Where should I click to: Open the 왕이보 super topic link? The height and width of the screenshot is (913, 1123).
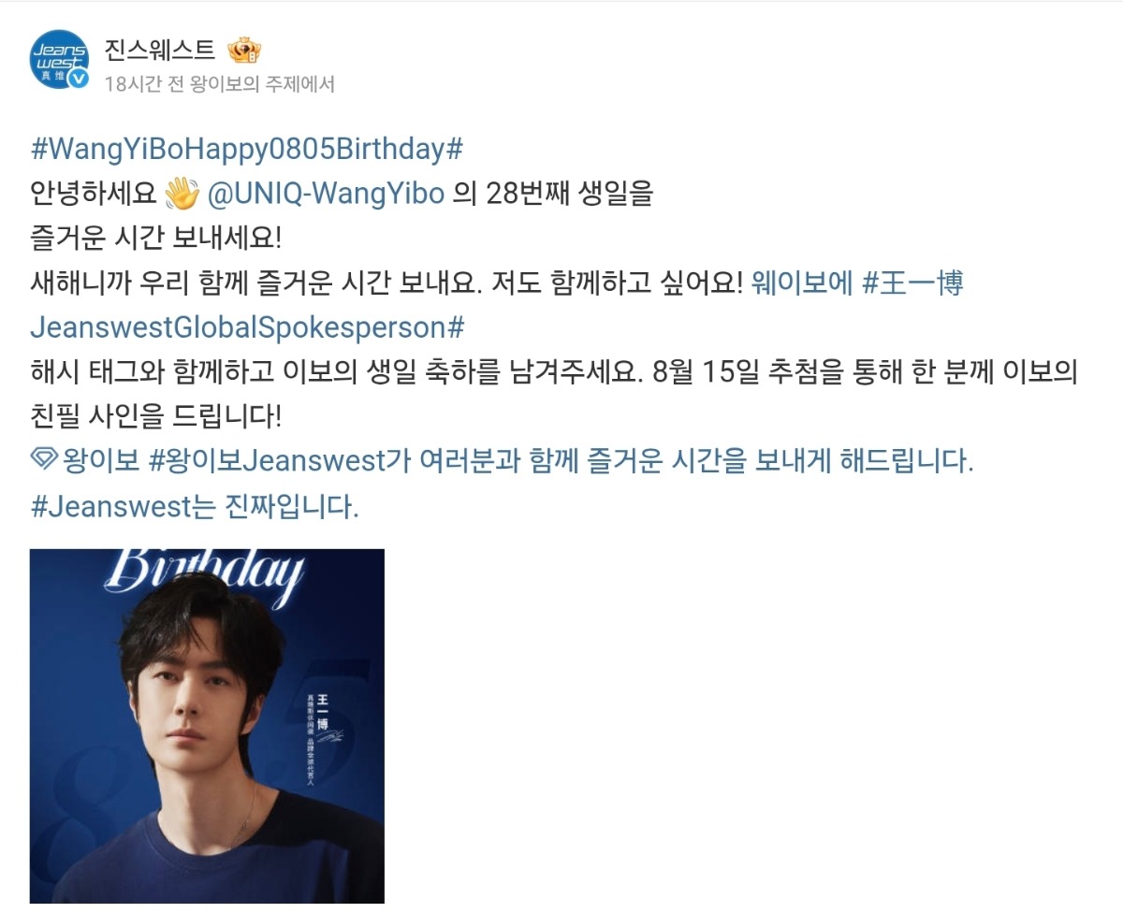coord(99,461)
